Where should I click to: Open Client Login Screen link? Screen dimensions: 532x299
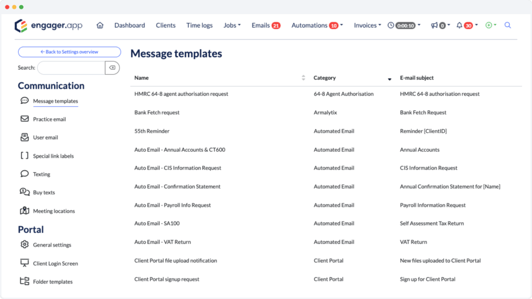click(x=55, y=263)
